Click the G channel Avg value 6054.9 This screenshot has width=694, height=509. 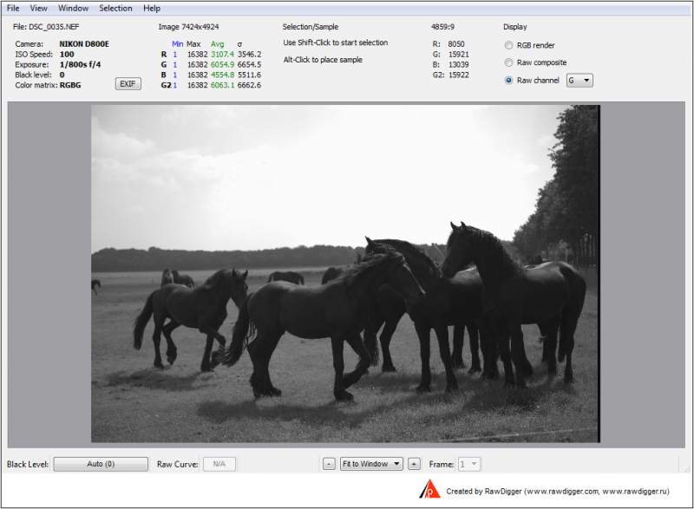coord(222,64)
